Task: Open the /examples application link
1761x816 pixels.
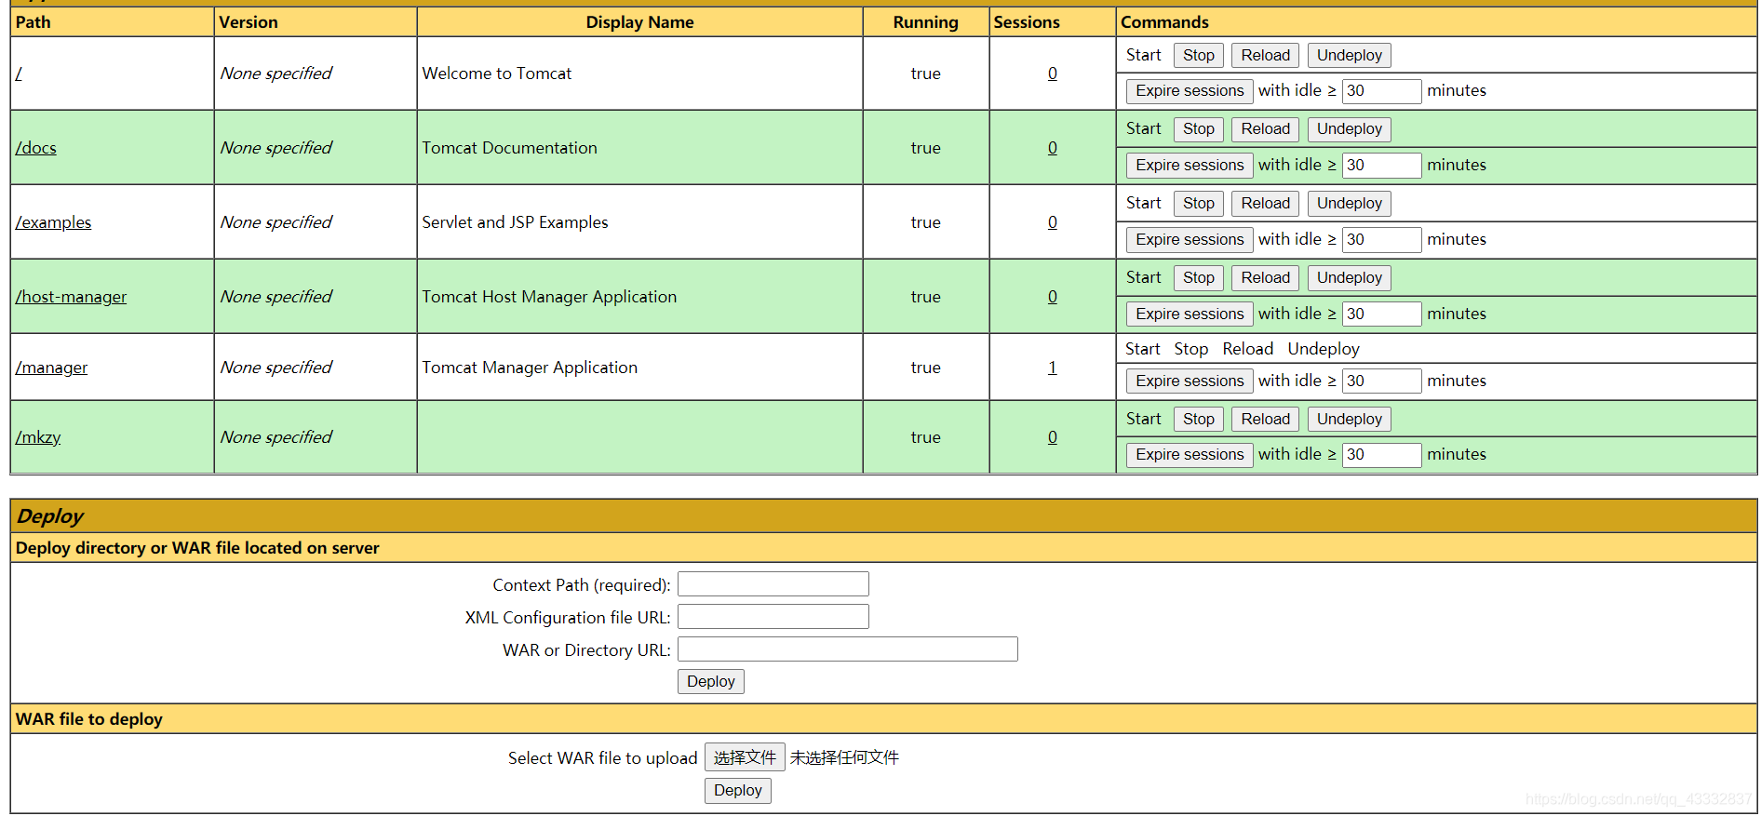Action: pyautogui.click(x=53, y=222)
